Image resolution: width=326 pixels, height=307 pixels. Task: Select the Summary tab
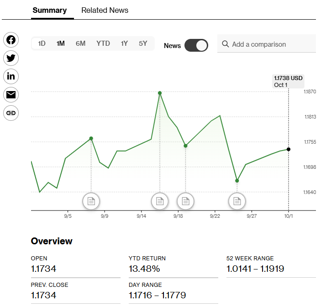point(49,10)
